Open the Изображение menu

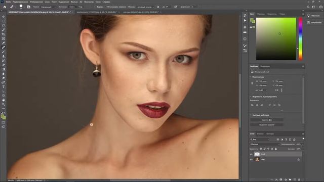[36, 2]
